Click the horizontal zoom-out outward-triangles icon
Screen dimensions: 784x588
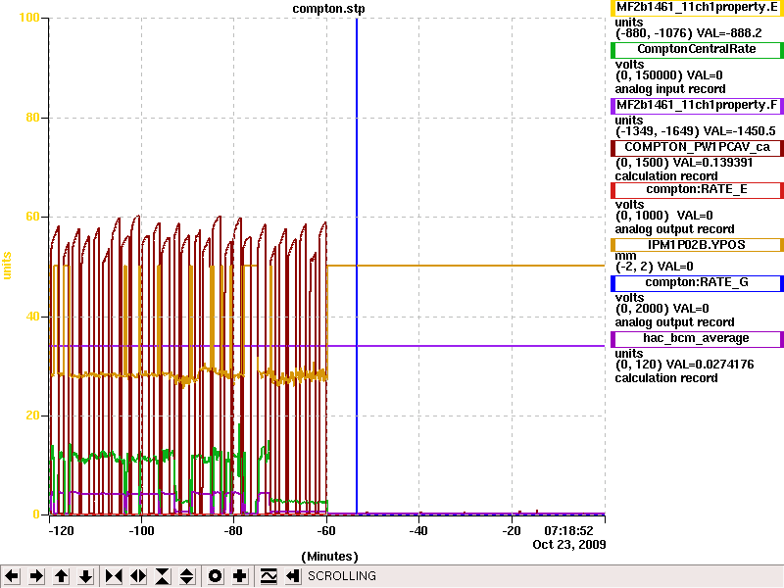(x=138, y=576)
